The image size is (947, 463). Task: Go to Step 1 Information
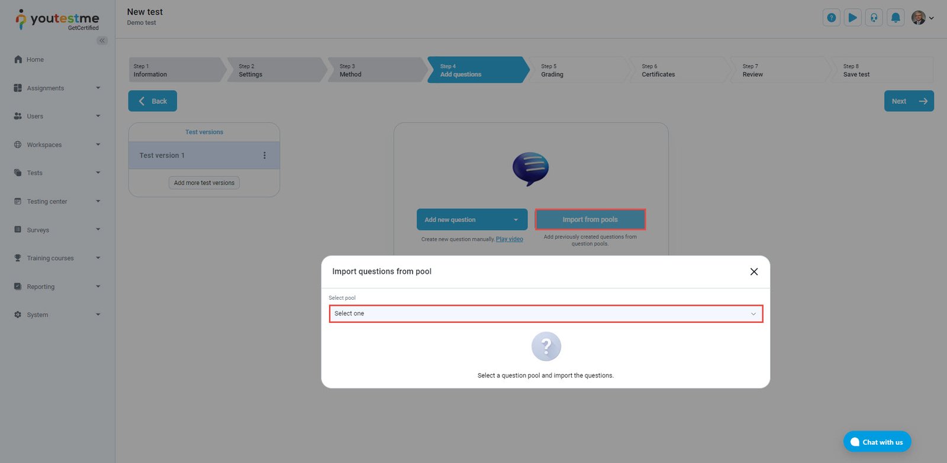[x=177, y=70]
